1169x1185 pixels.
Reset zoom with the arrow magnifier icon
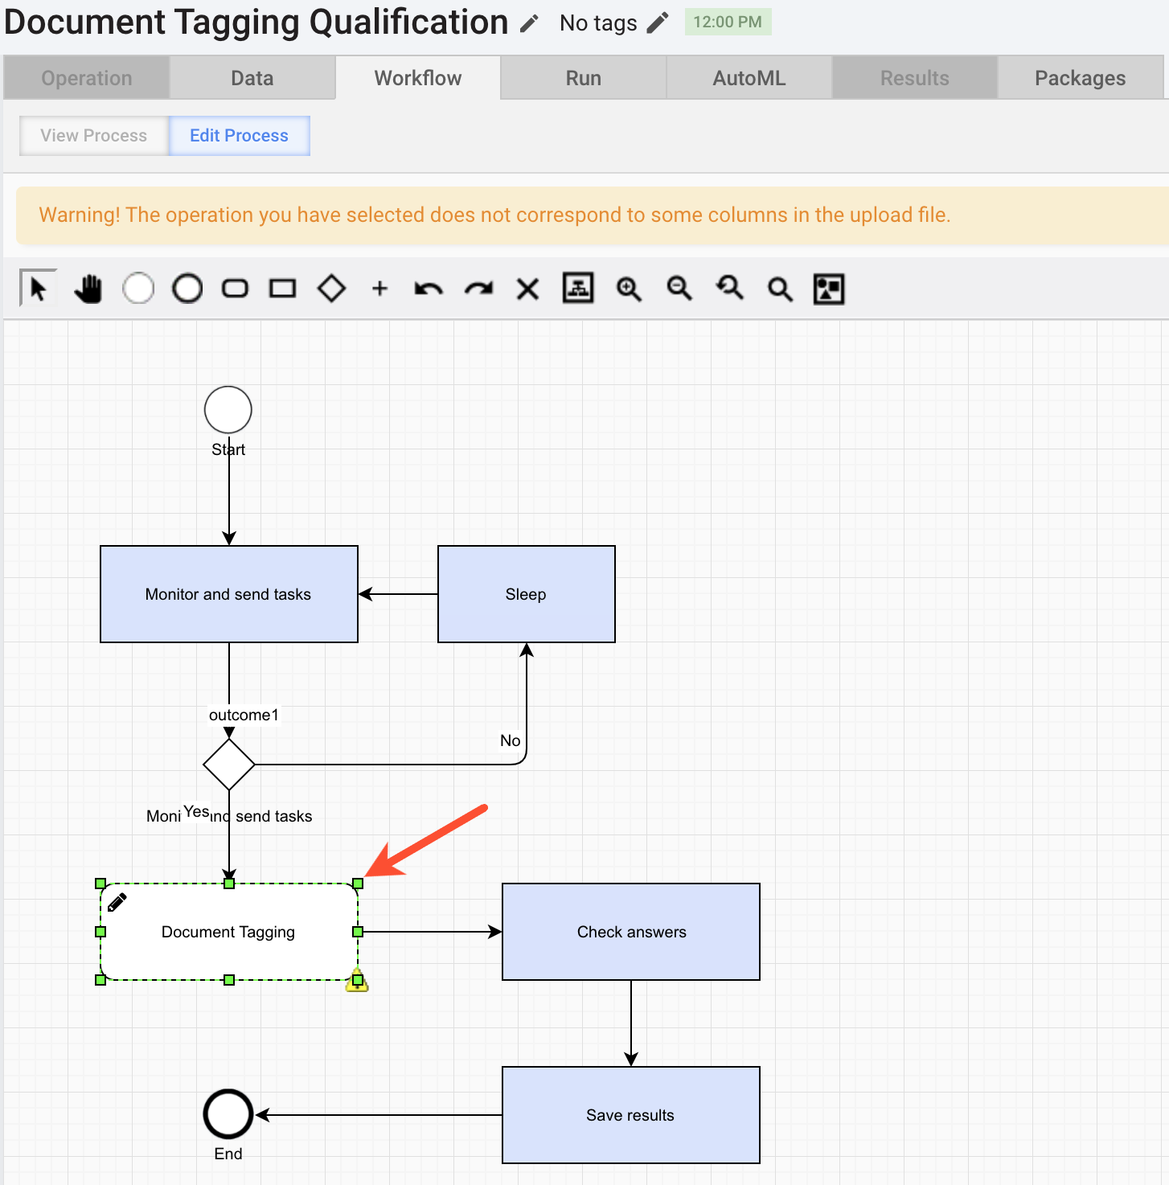click(729, 288)
